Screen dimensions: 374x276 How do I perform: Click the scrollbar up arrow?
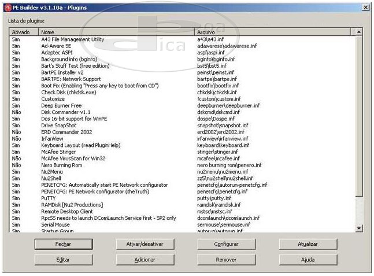point(359,32)
